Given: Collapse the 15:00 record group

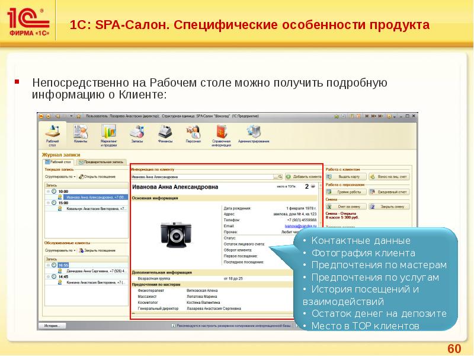Looking at the screenshot, I should pyautogui.click(x=48, y=203).
